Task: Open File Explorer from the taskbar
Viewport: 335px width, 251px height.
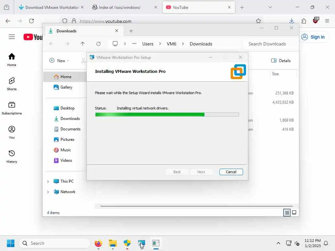Action: (x=113, y=243)
